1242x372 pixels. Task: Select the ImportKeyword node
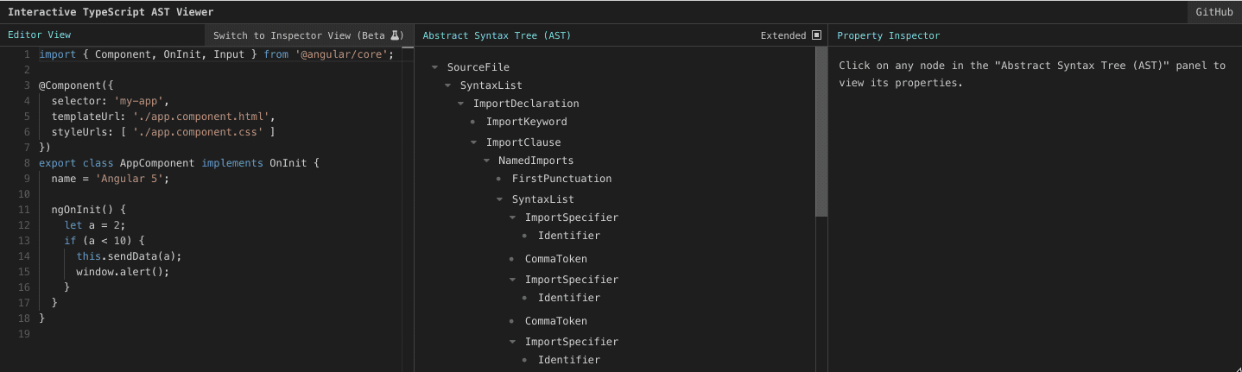coord(526,122)
